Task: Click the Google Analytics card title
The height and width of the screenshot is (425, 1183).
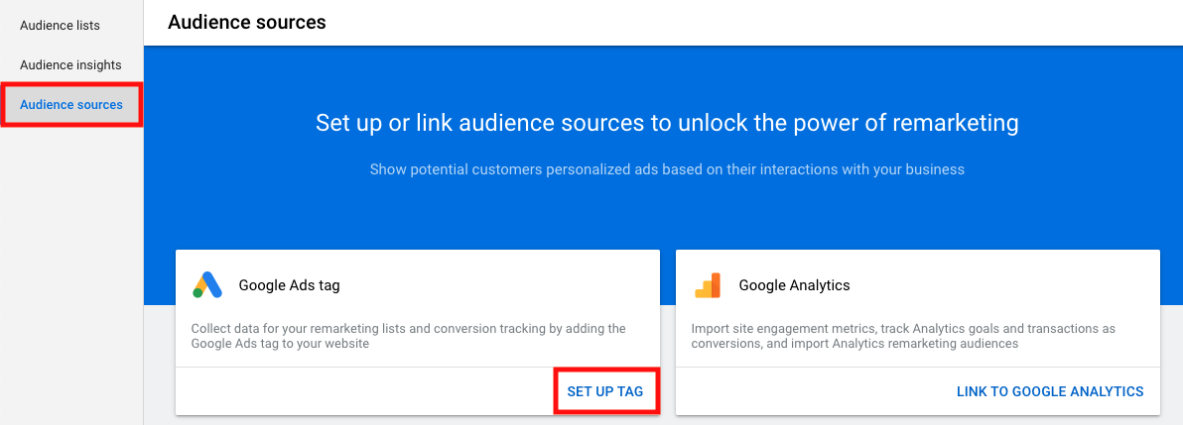Action: coord(794,285)
